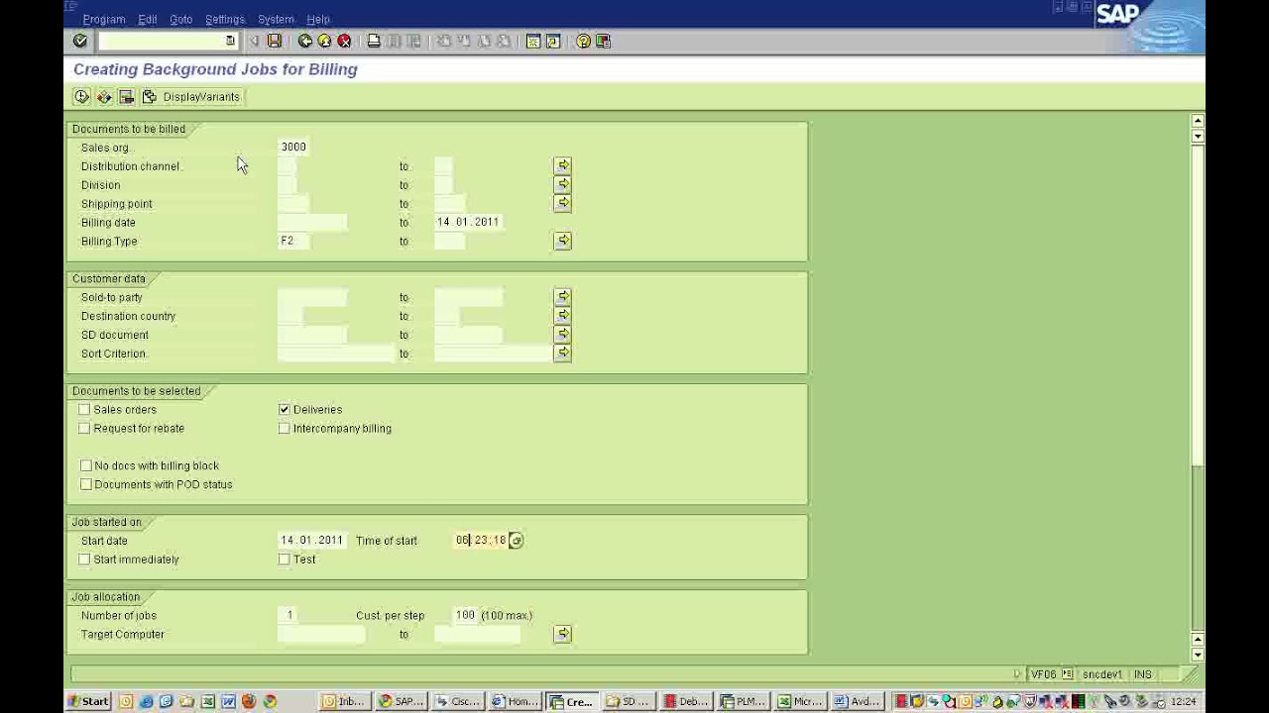Click the Billing date to-field 14.01.2011
1269x713 pixels.
[x=468, y=222]
